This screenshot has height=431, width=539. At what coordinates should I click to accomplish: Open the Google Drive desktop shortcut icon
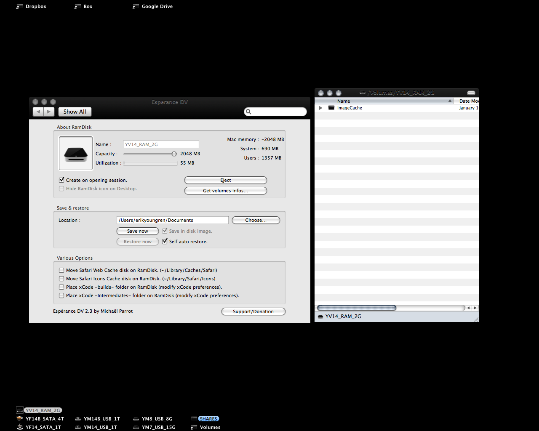[136, 7]
